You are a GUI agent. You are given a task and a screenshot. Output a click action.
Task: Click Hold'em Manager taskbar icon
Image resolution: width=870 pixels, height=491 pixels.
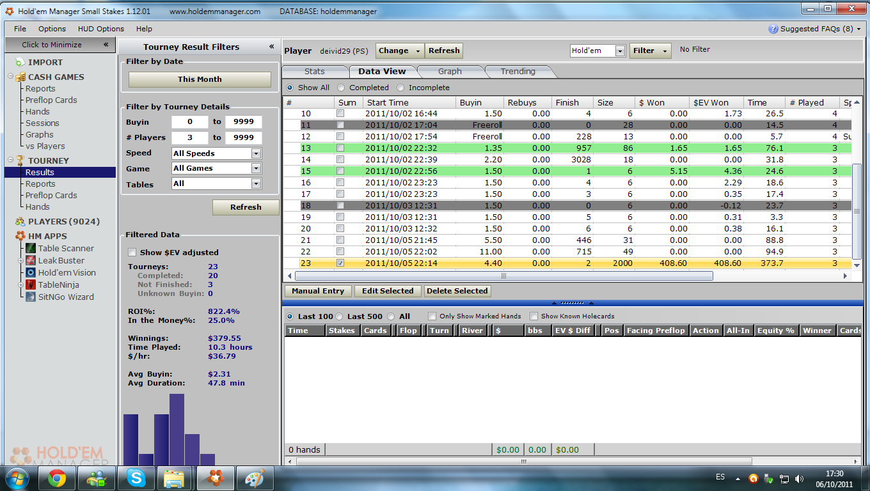click(215, 478)
